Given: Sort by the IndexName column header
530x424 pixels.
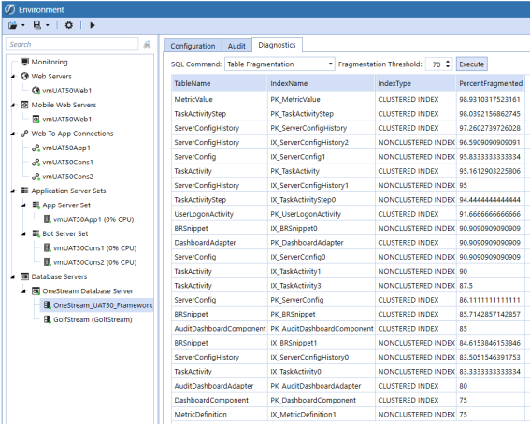Looking at the screenshot, I should [322, 83].
